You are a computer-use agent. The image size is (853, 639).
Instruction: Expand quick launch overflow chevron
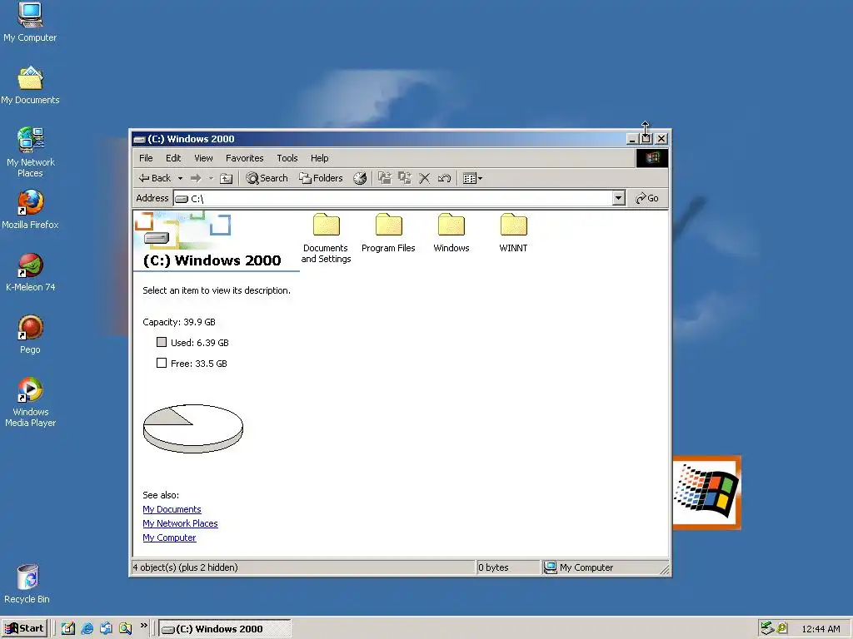[x=143, y=626]
